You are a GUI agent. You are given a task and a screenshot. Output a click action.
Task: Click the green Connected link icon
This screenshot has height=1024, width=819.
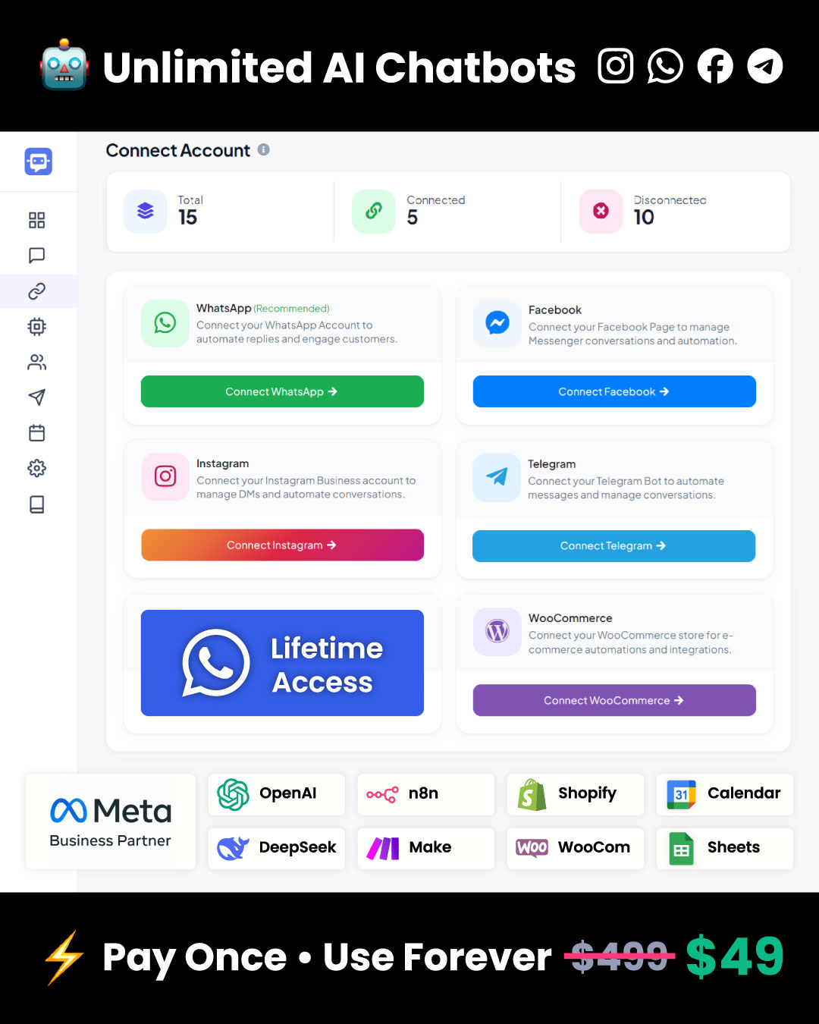click(x=374, y=211)
